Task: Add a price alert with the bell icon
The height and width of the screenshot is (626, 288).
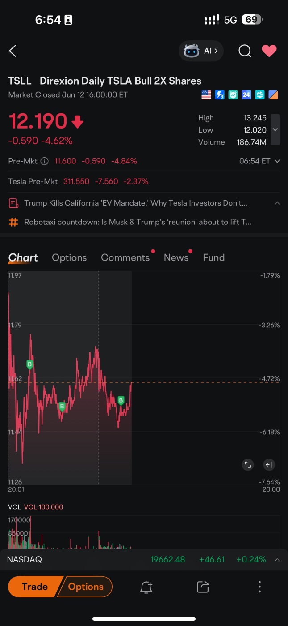Action: click(146, 587)
